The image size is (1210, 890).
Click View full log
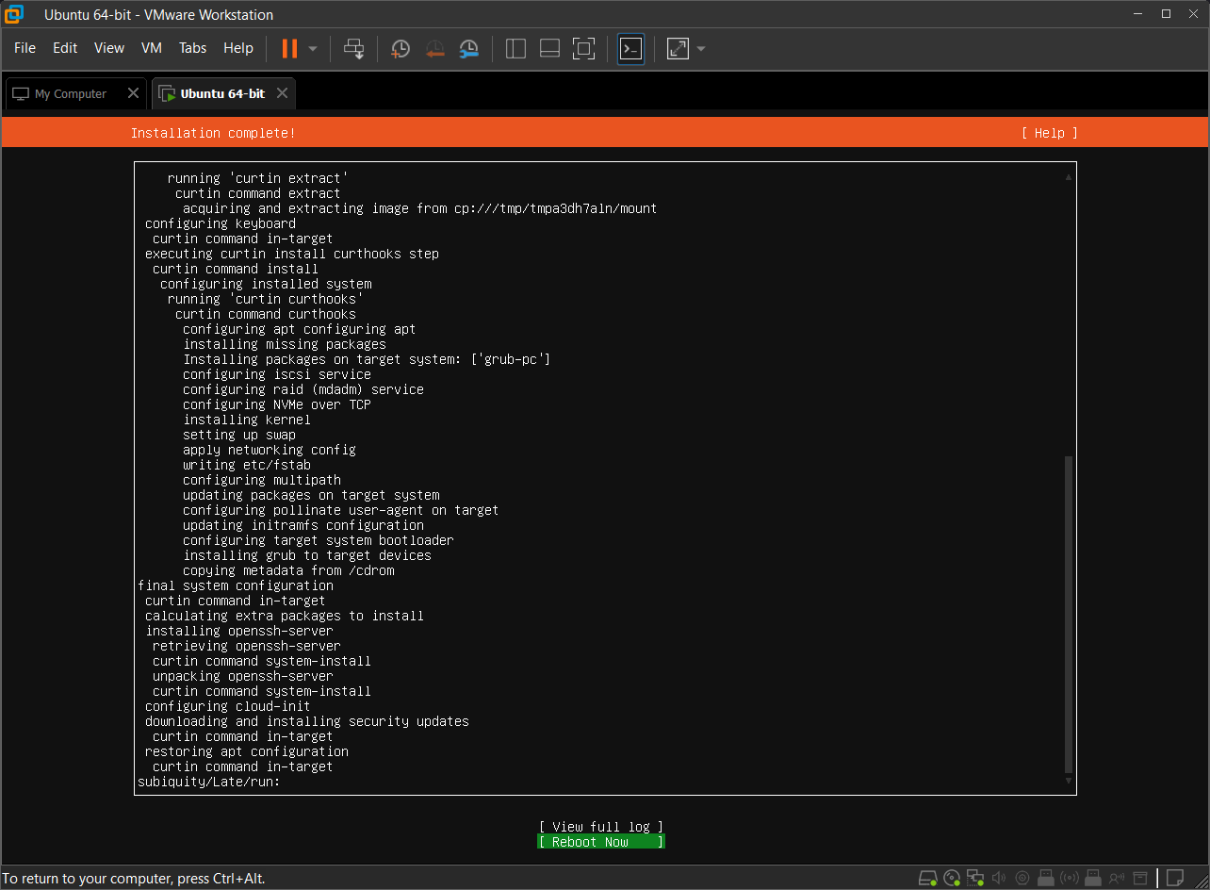tap(601, 827)
